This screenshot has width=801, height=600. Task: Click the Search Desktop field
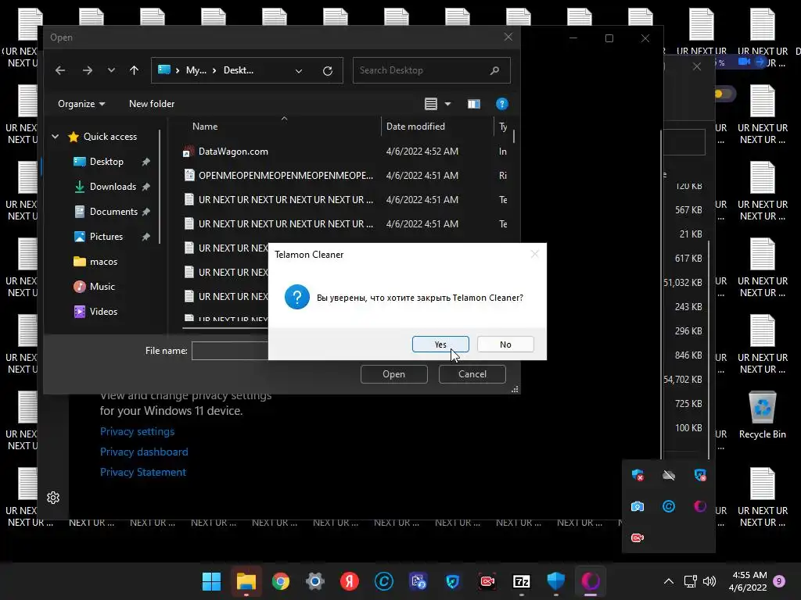[431, 70]
